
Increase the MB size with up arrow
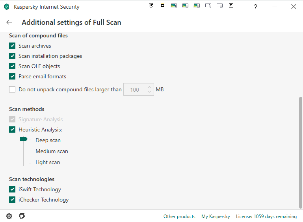149,87
